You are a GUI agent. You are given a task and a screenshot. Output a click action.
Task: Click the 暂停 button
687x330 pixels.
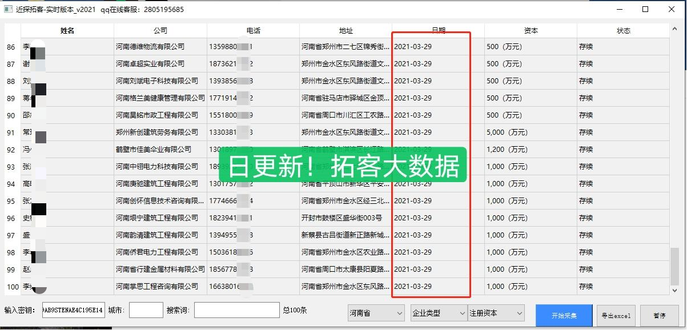659,316
